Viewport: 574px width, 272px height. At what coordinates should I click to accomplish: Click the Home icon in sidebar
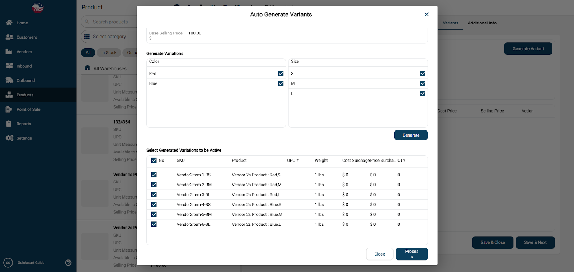(x=9, y=23)
